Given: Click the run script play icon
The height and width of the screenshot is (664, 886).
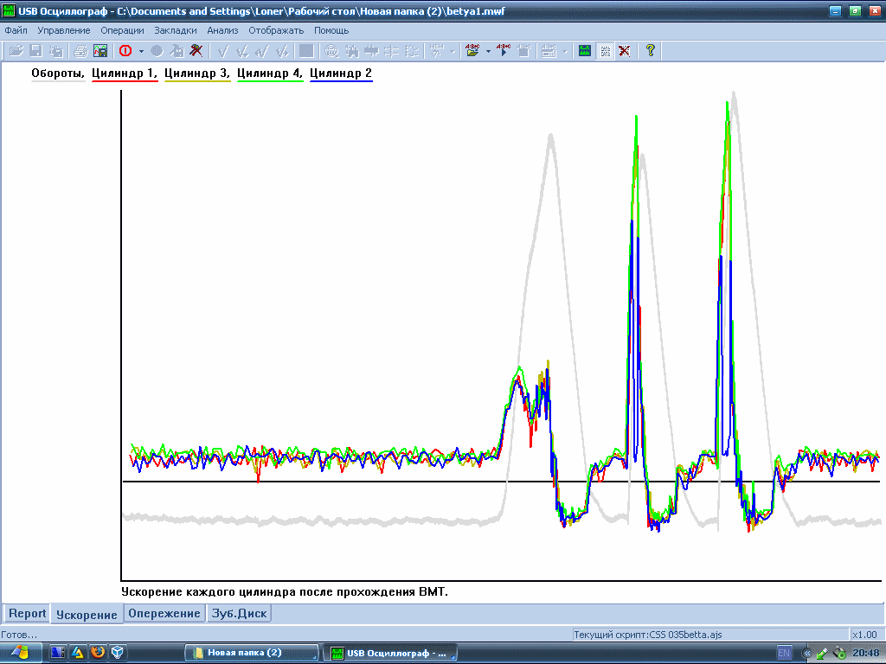Looking at the screenshot, I should [503, 51].
